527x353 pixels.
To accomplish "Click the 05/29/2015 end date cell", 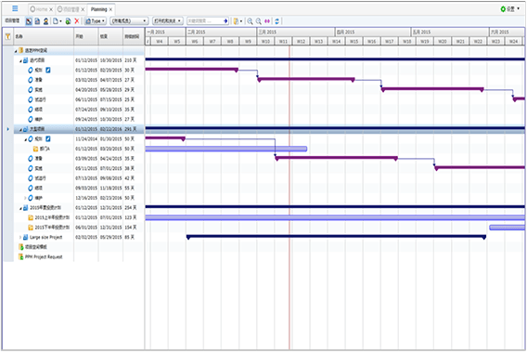I will click(x=110, y=237).
